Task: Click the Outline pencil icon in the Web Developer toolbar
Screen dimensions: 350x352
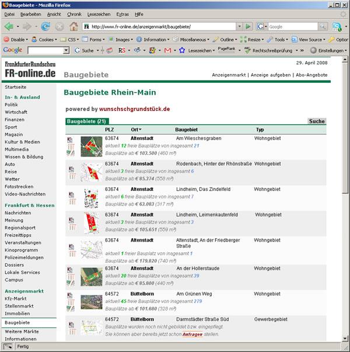Action: pos(215,40)
